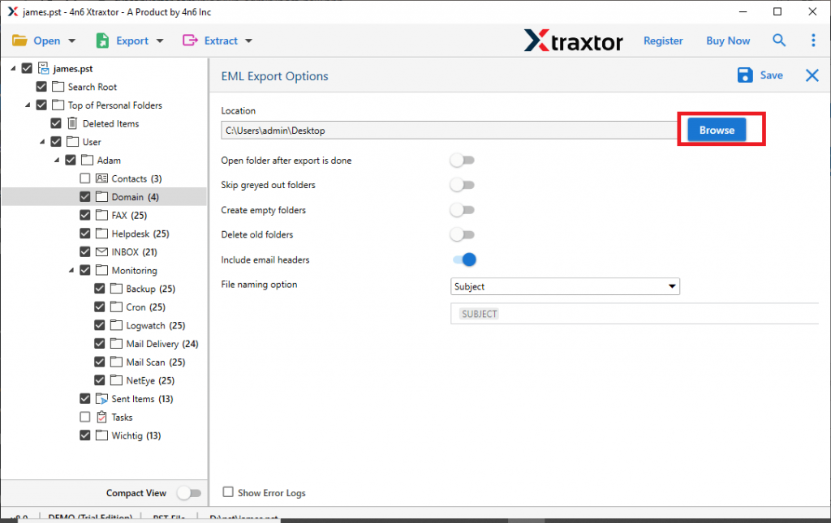The image size is (831, 523).
Task: Collapse the Monitoring folder in the tree
Action: 71,270
